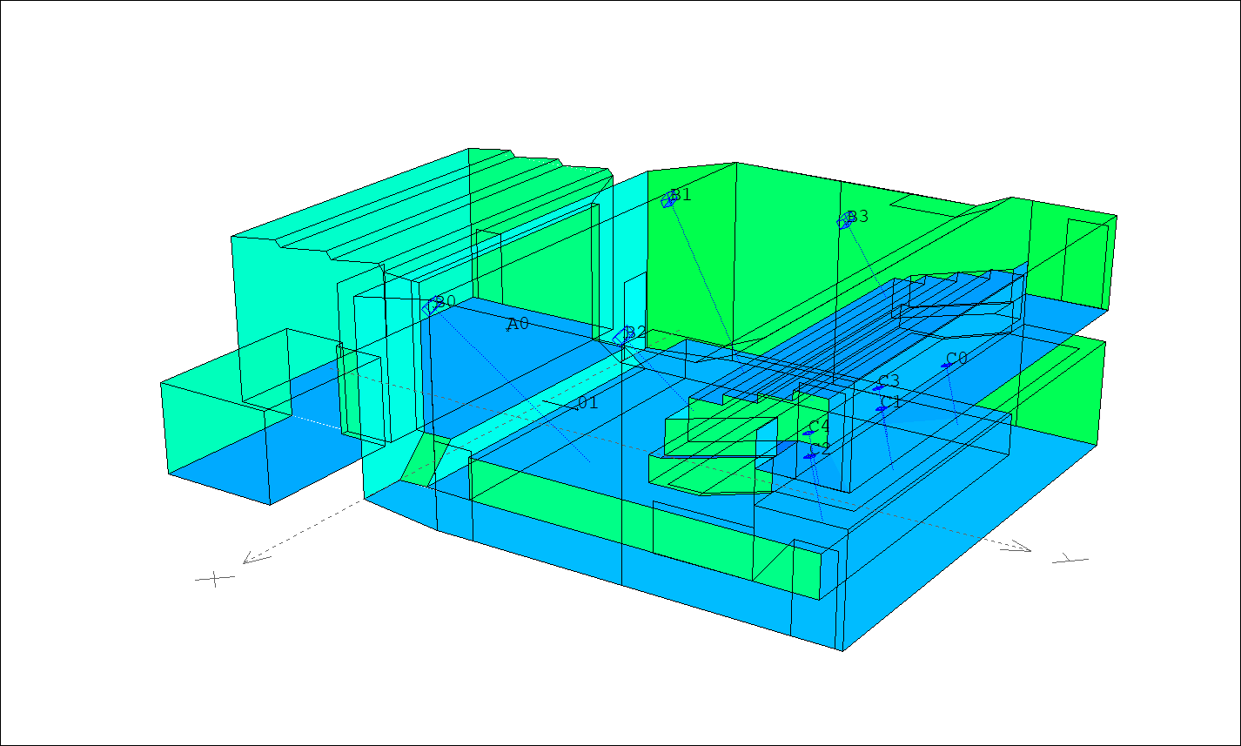Select the B3 source marker

coord(844,222)
